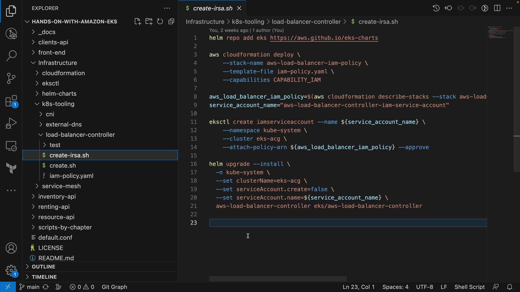520x292 pixels.
Task: Open the Extensions view icon
Action: pyautogui.click(x=11, y=101)
